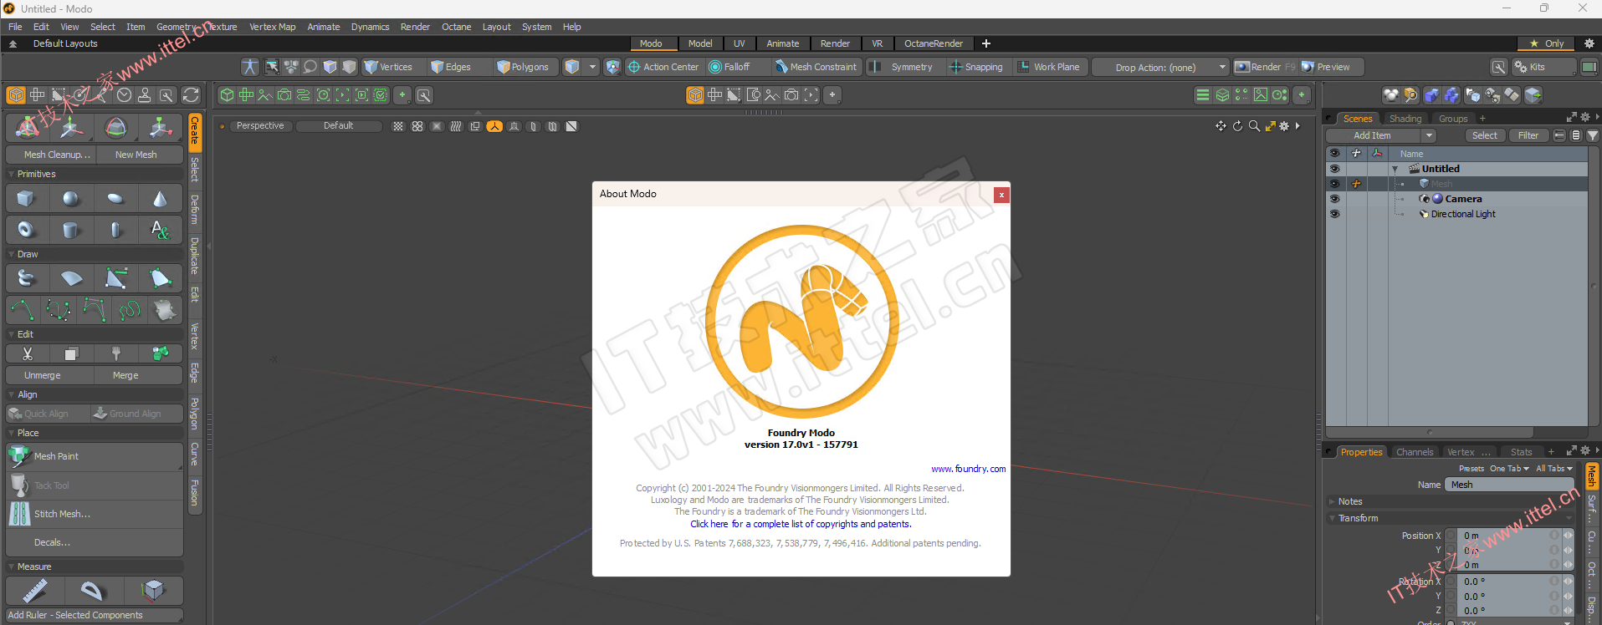
Task: Add a cone primitive
Action: (x=160, y=199)
